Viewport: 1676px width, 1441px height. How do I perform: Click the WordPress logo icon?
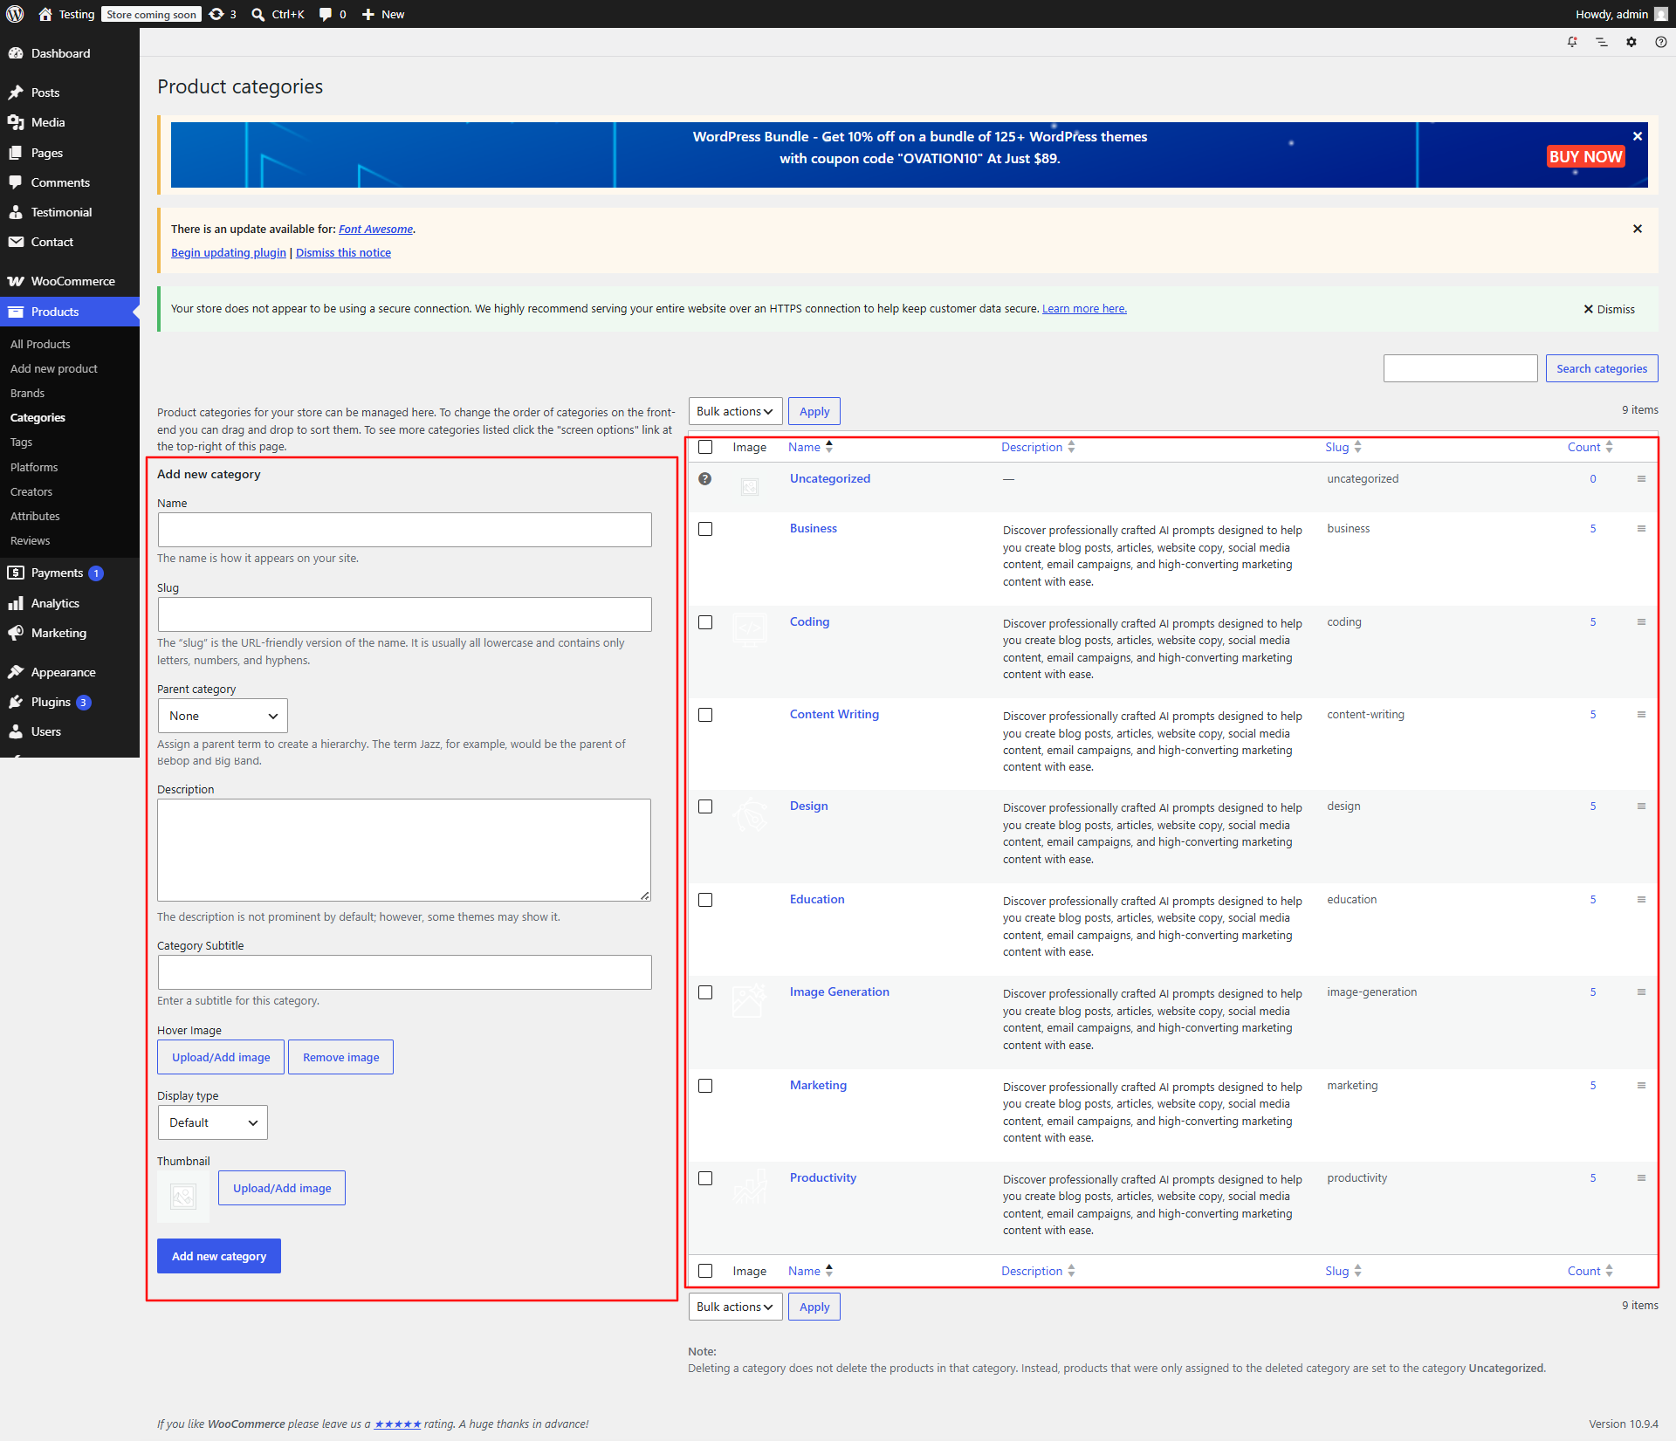pyautogui.click(x=15, y=14)
